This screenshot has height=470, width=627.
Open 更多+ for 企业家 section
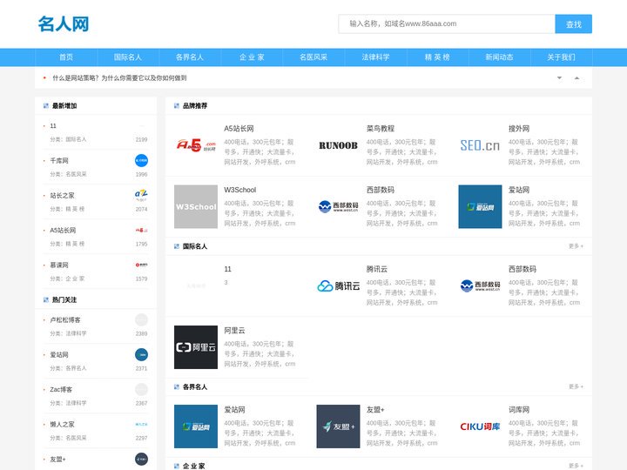pyautogui.click(x=576, y=466)
